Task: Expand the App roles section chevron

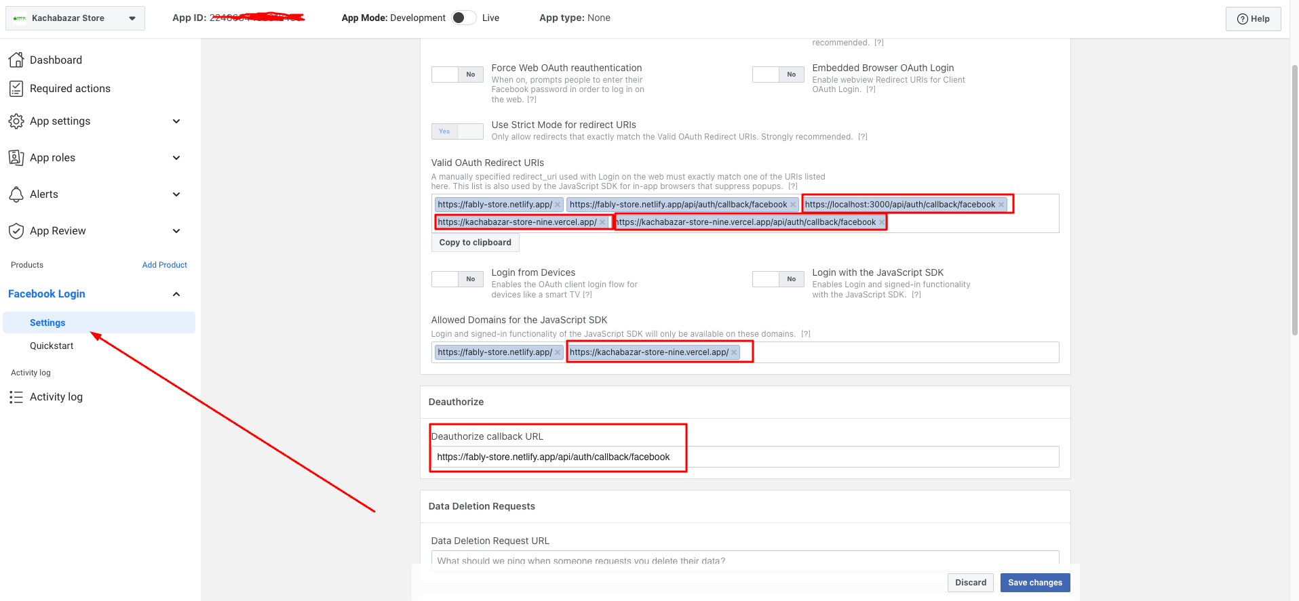Action: [x=176, y=158]
